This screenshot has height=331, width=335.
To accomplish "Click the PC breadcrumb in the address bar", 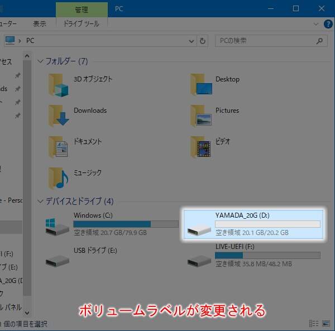I will [30, 41].
